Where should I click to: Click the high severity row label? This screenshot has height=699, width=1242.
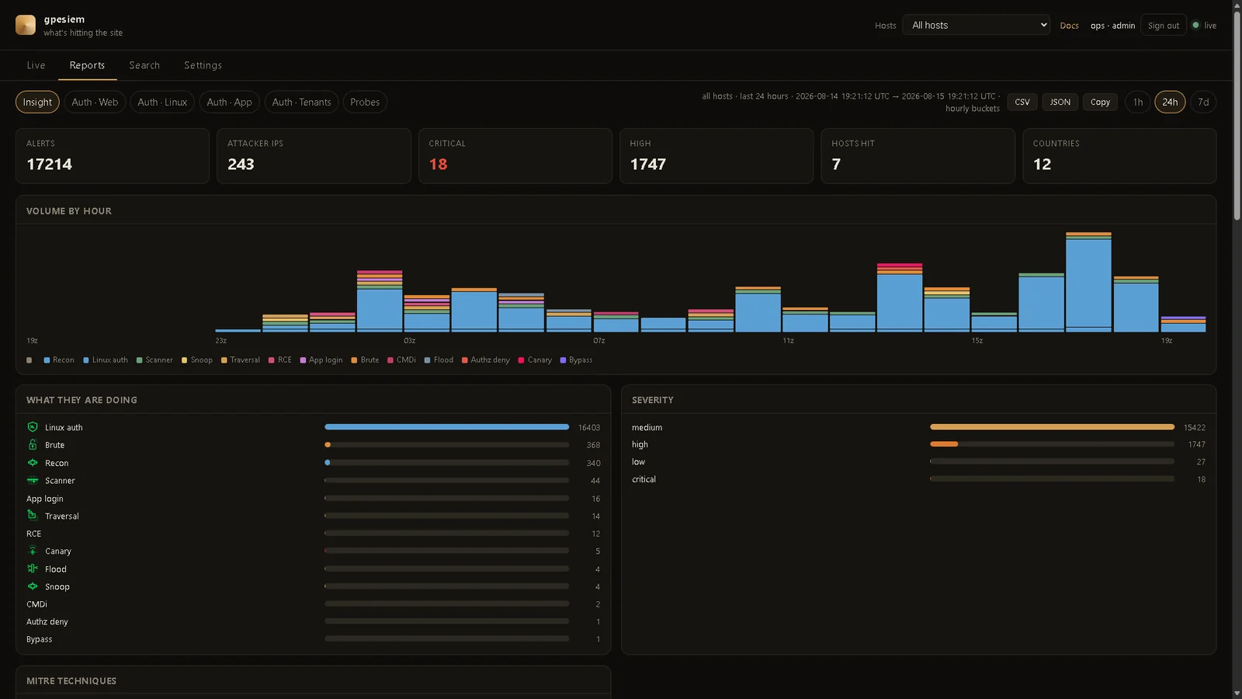tap(640, 444)
